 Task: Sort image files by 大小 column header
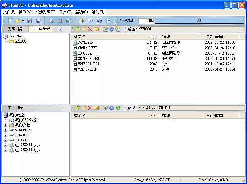147,37
